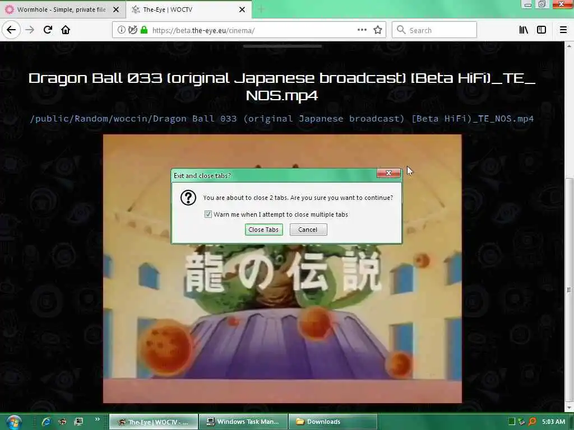Click Show Desktop quick launch icon

(x=78, y=422)
